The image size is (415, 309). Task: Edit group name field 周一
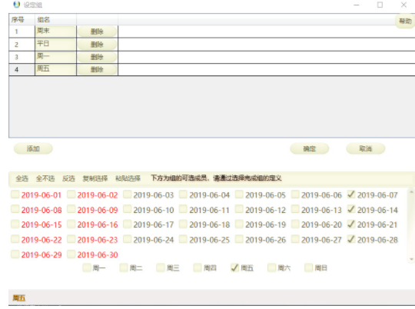[x=55, y=57]
